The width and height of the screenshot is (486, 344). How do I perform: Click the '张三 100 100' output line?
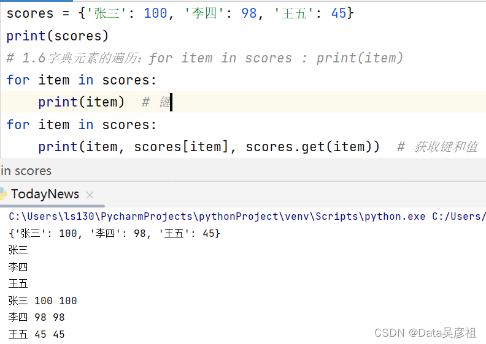[x=42, y=301]
